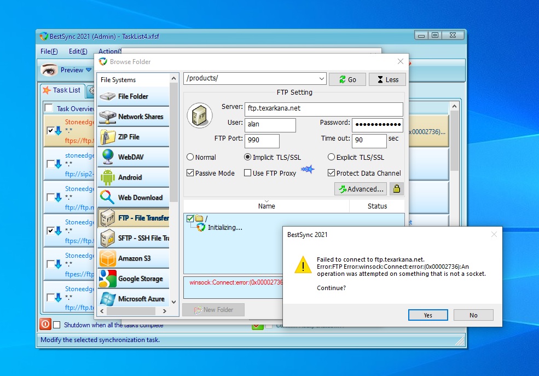Open the /products/ path dropdown
The height and width of the screenshot is (376, 539).
tap(321, 79)
